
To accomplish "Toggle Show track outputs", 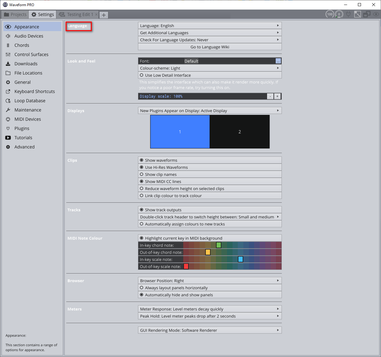I will point(210,210).
